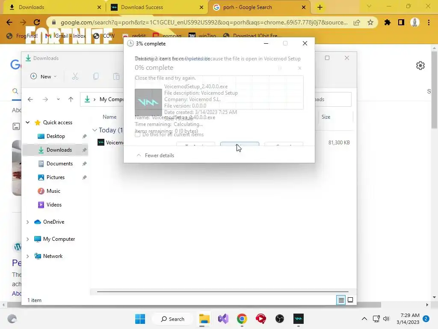438x329 pixels.
Task: Open Chrome from taskbar
Action: [x=242, y=319]
